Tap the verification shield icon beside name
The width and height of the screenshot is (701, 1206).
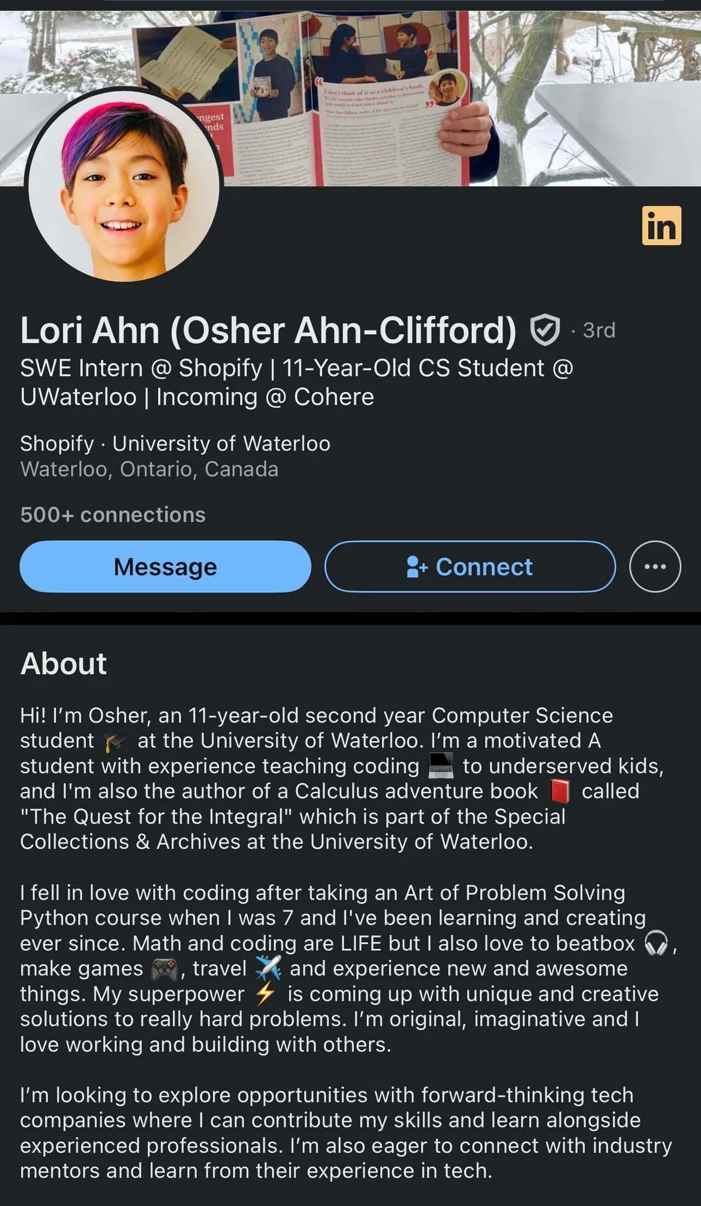[x=544, y=330]
